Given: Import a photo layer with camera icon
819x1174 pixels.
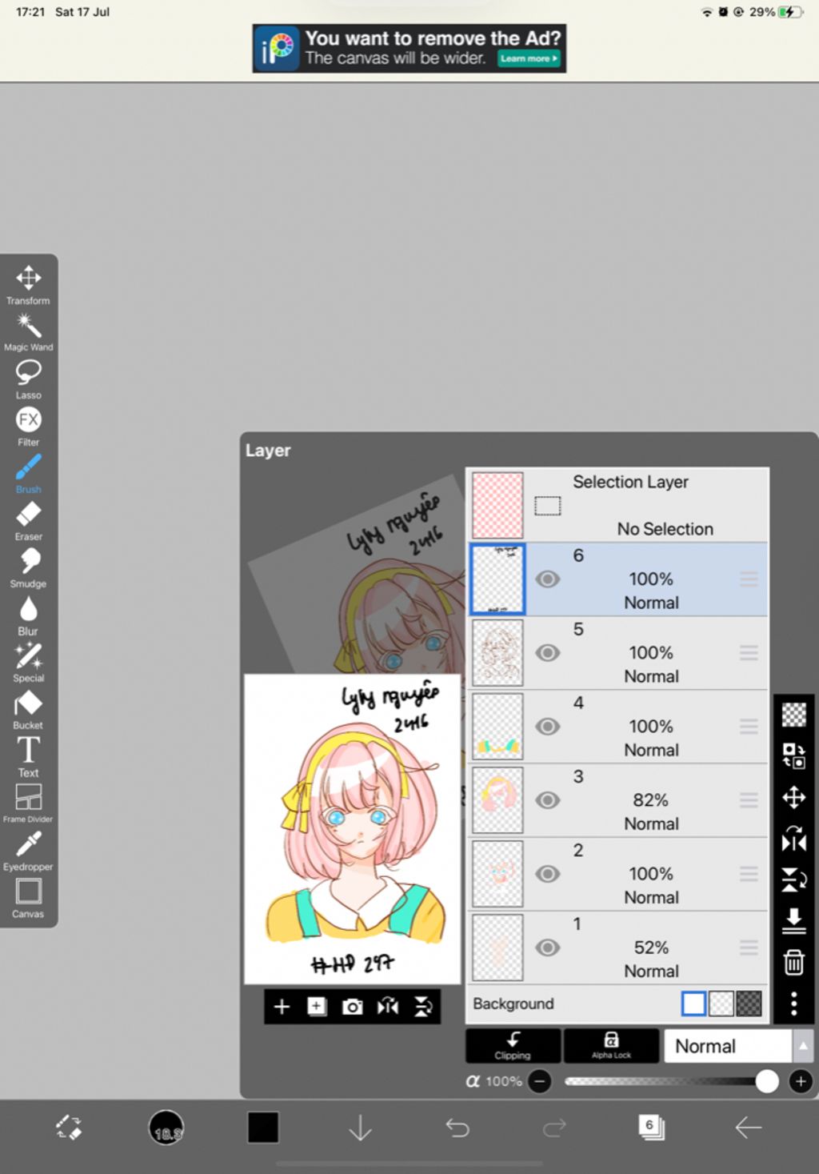Looking at the screenshot, I should pyautogui.click(x=352, y=1007).
